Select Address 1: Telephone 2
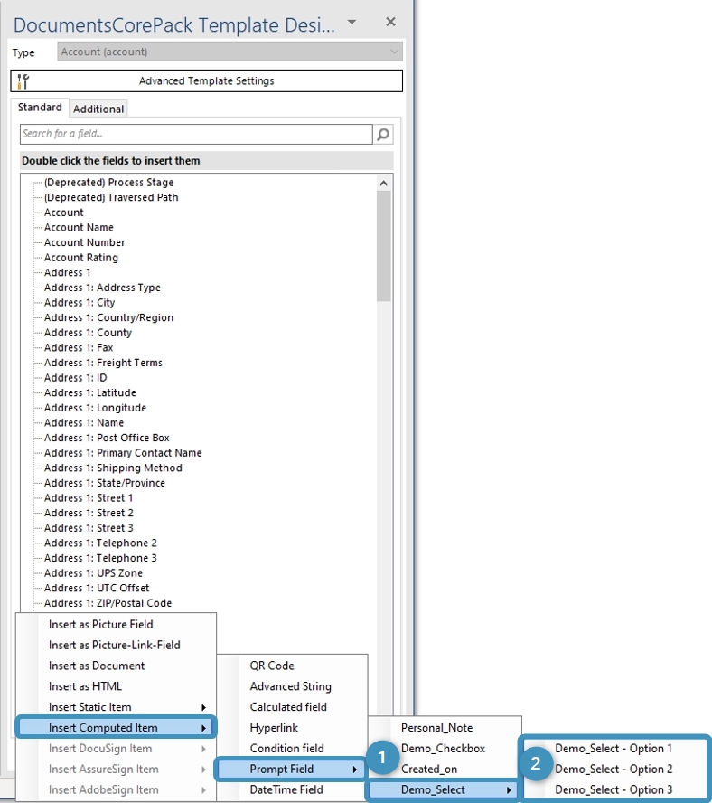Screen dimensions: 712x803 coord(100,543)
